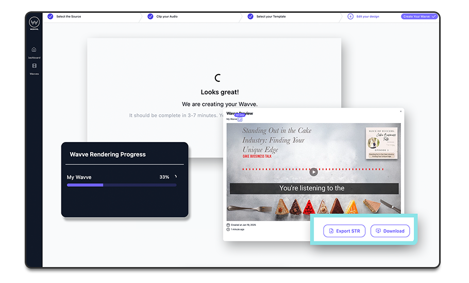469x283 pixels.
Task: Click the step 4 number circle
Action: point(350,16)
